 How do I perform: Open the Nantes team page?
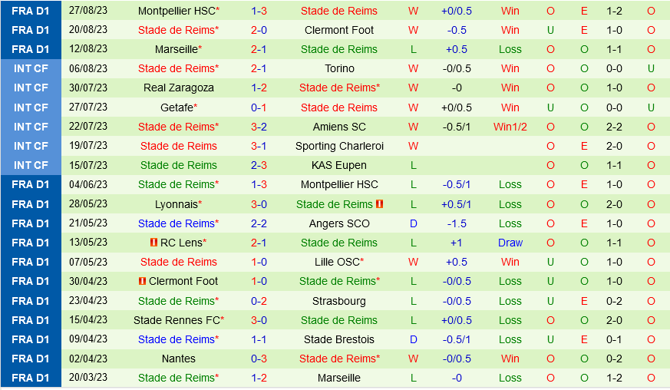point(179,359)
